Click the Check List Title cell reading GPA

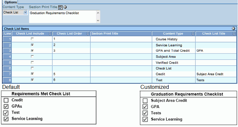pyautogui.click(x=216, y=51)
